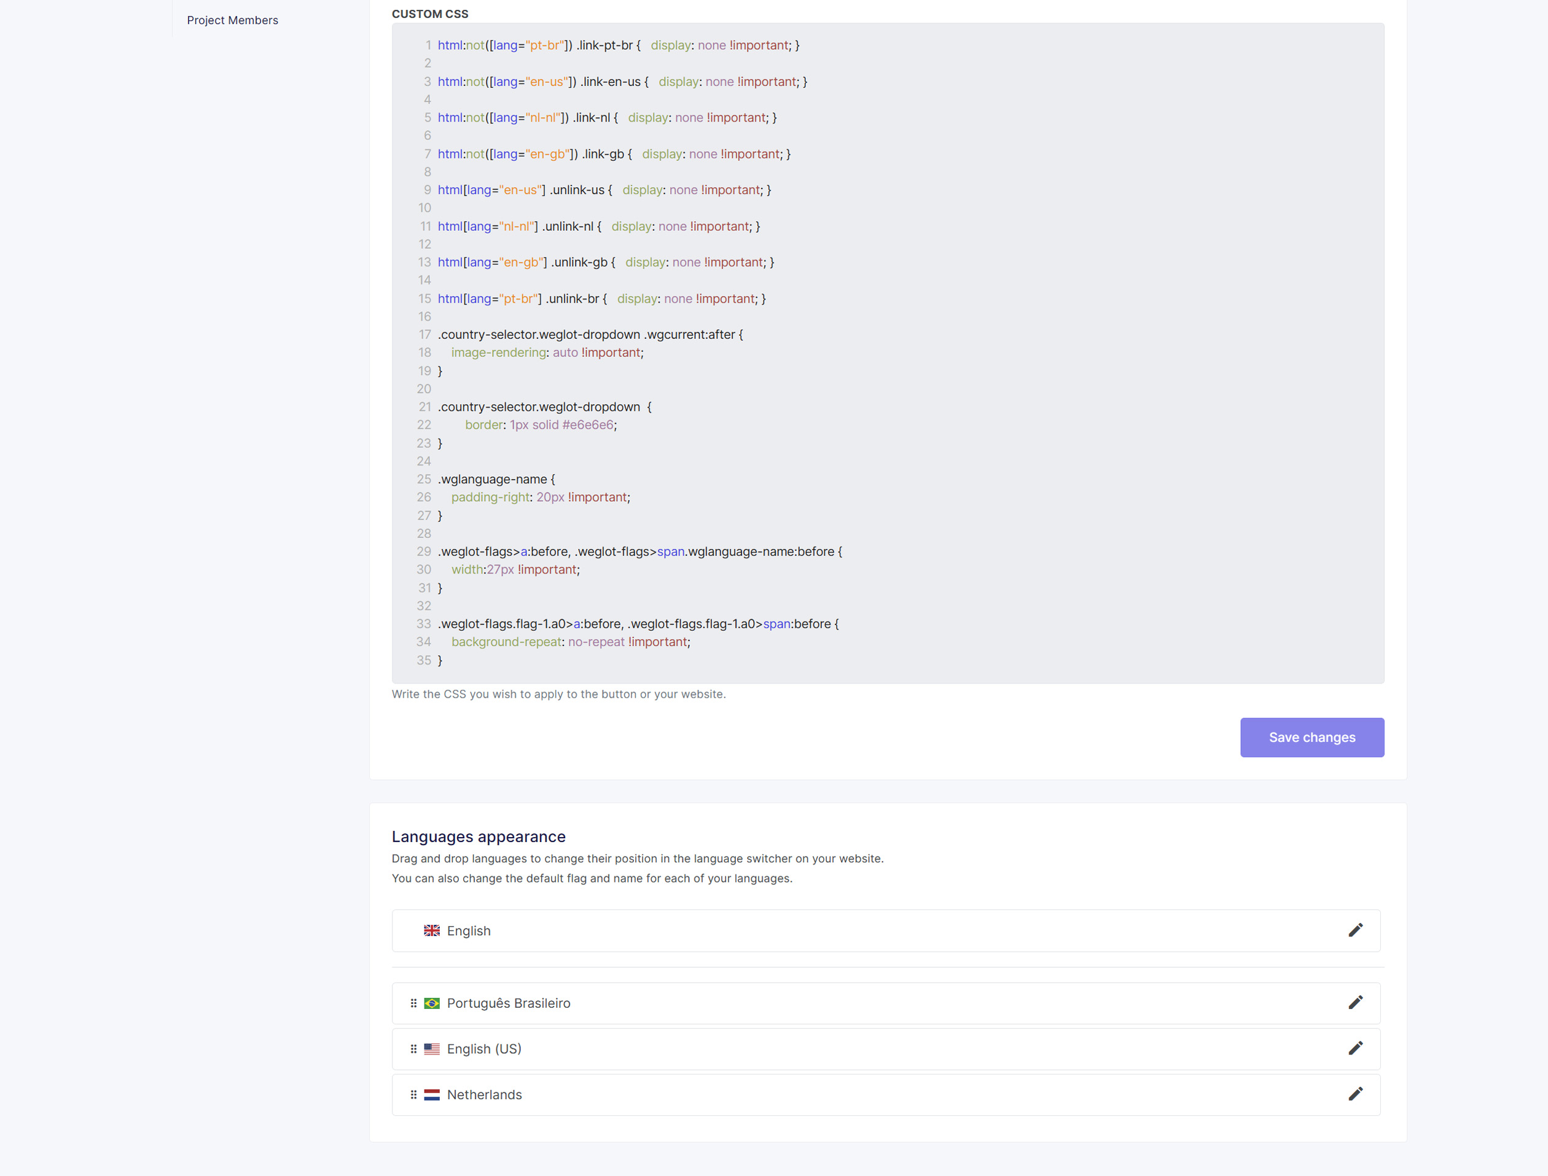Image resolution: width=1548 pixels, height=1176 pixels.
Task: Click the US flag icon
Action: (x=431, y=1049)
